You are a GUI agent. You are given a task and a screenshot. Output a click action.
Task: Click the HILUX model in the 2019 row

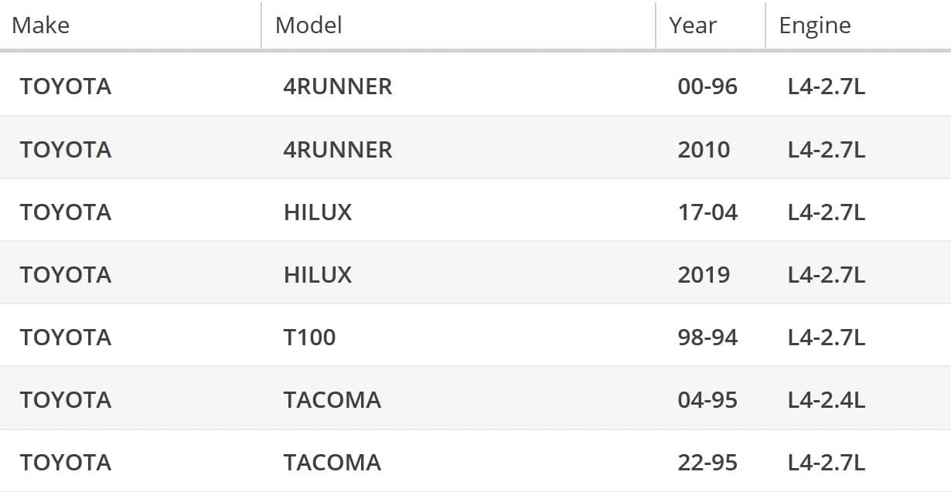point(318,274)
